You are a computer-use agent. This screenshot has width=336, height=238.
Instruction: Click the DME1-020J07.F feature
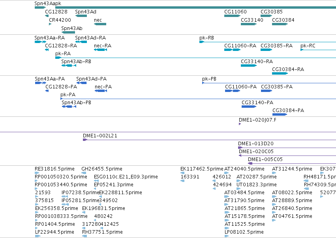pyautogui.click(x=240, y=124)
